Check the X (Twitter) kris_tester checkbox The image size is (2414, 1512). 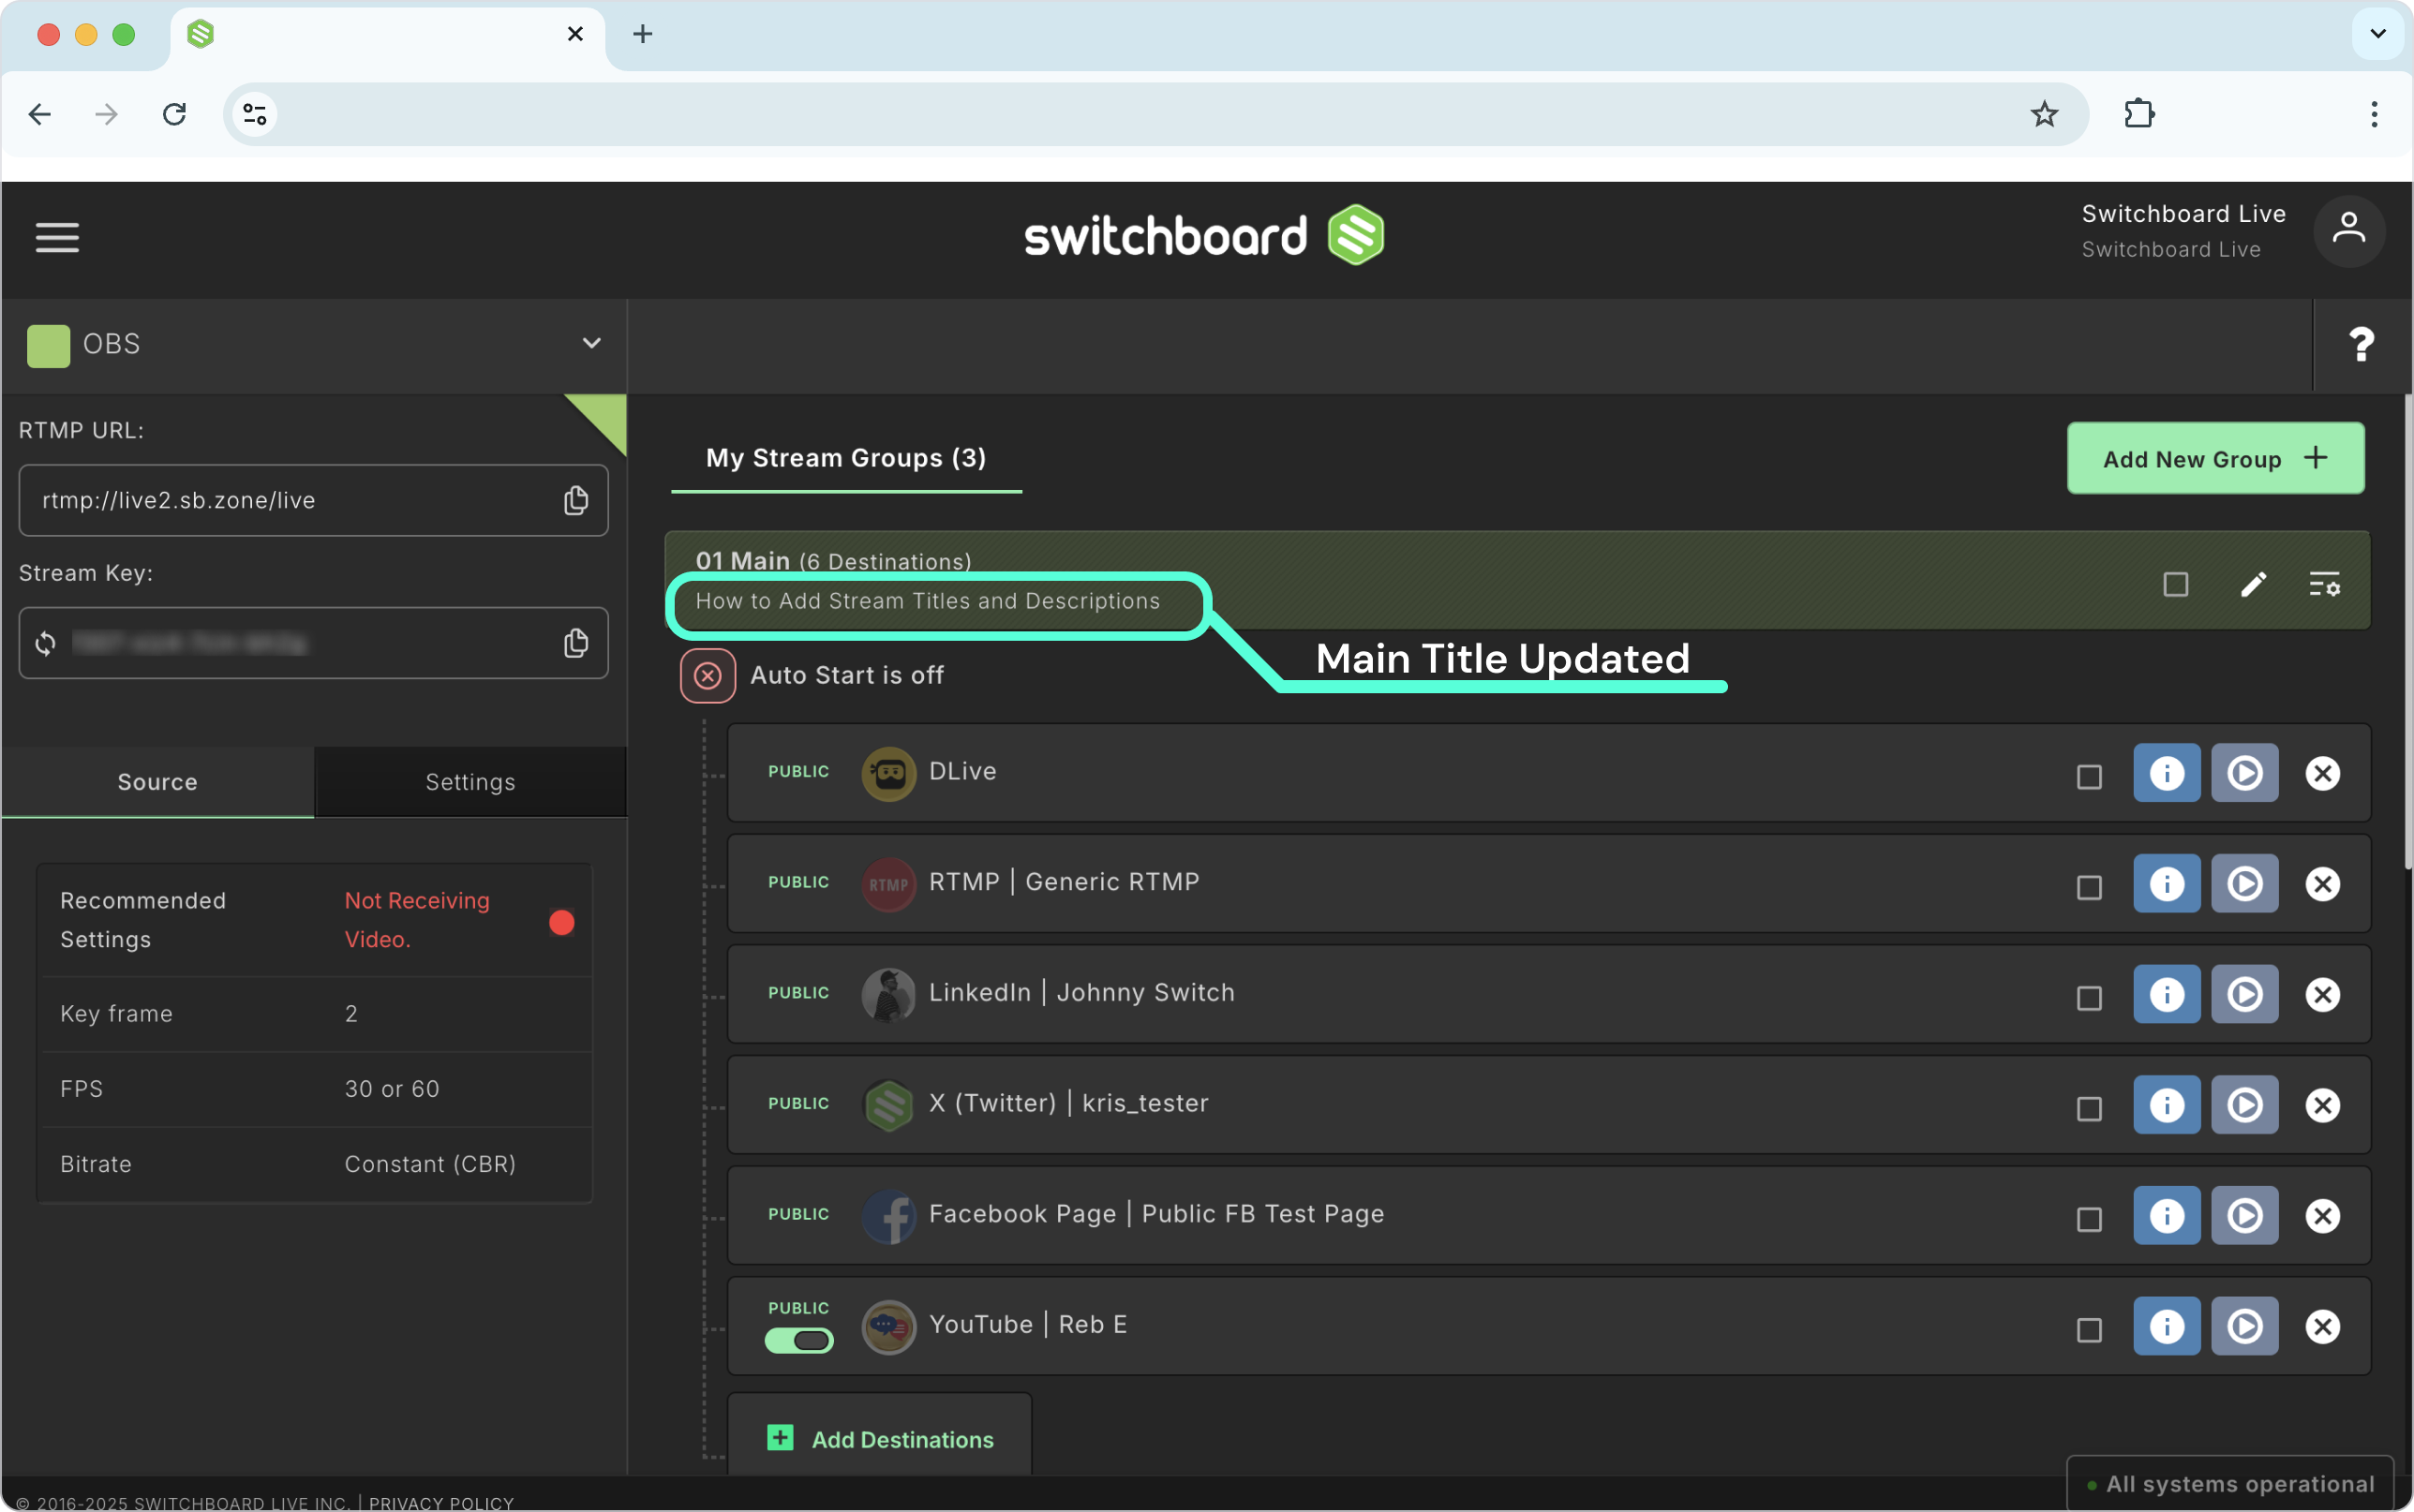(2089, 1110)
